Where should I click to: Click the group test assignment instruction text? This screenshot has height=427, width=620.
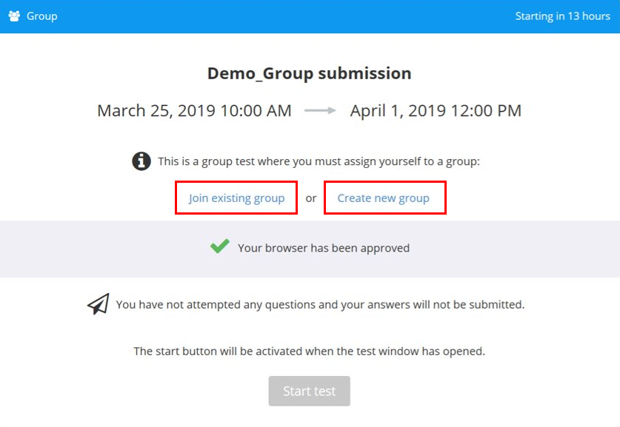point(319,161)
